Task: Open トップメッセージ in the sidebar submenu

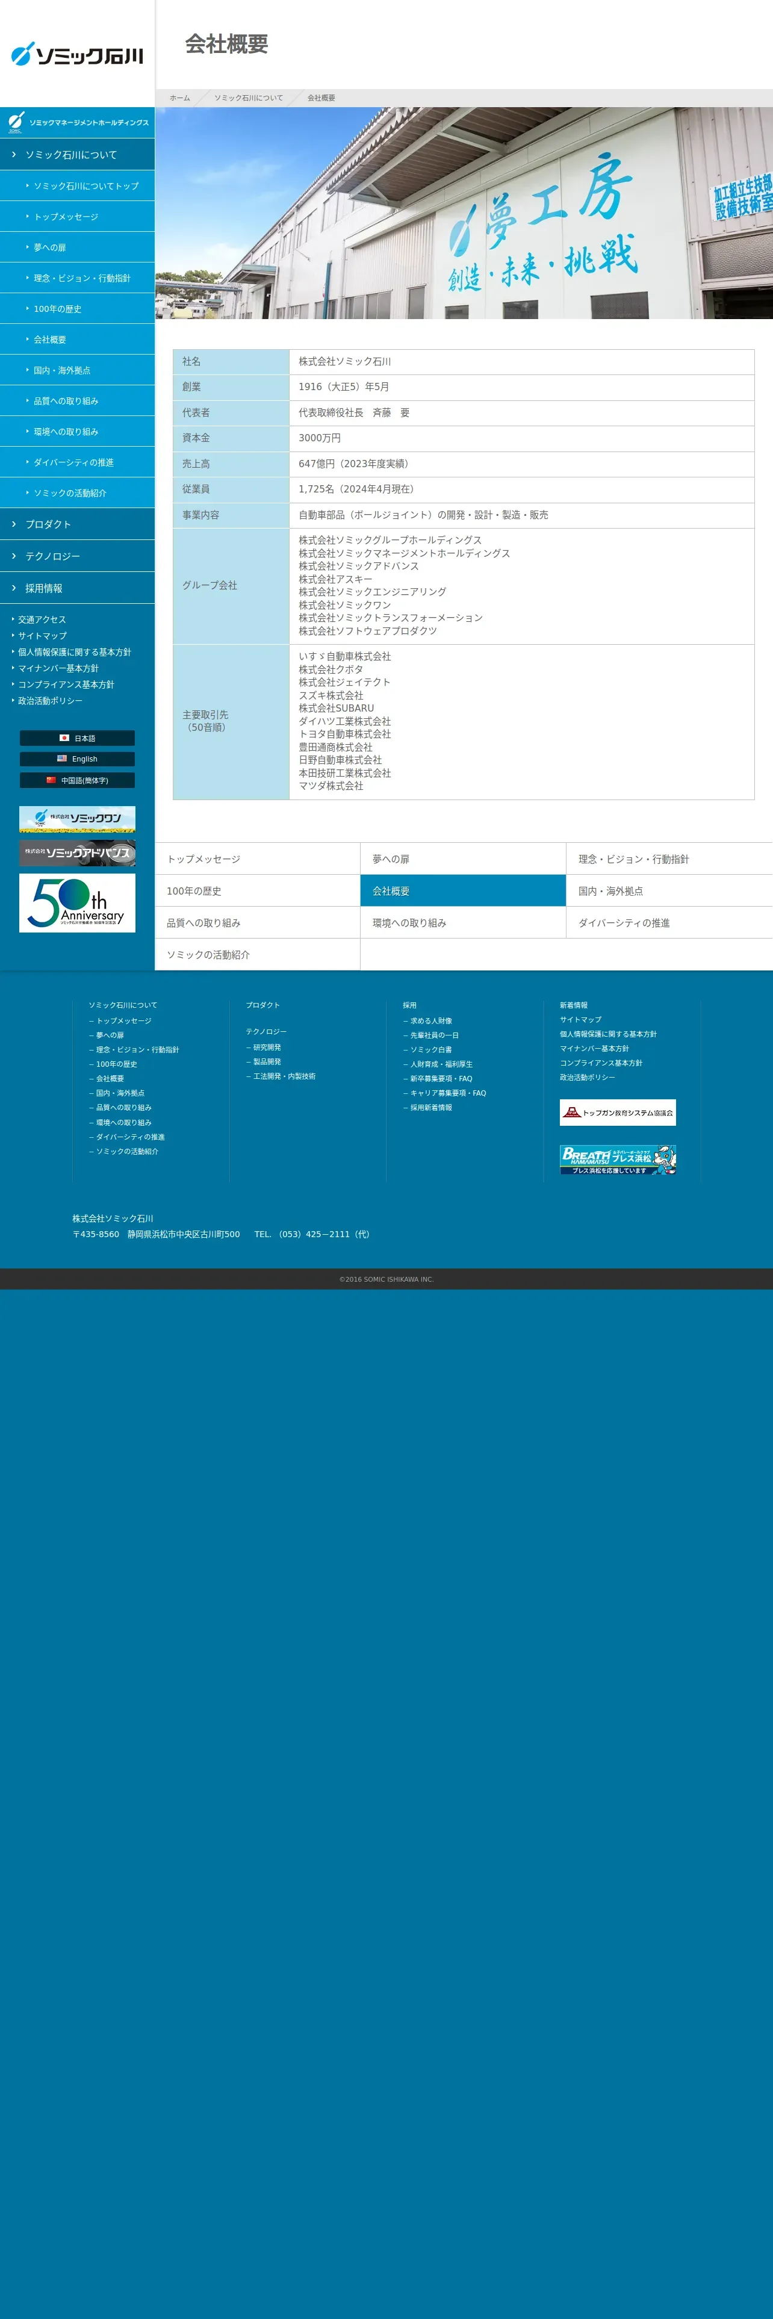Action: point(78,216)
